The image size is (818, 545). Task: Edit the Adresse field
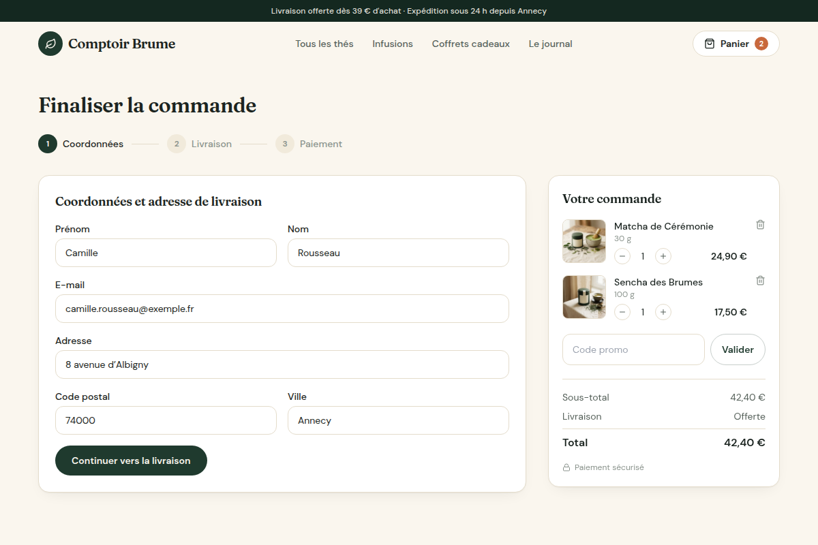282,364
